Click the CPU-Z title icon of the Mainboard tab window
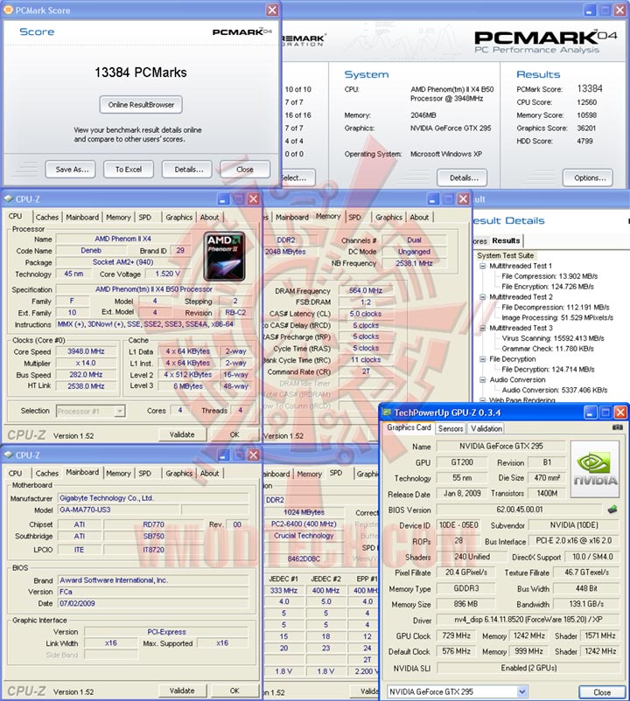This screenshot has width=630, height=701. [8, 455]
